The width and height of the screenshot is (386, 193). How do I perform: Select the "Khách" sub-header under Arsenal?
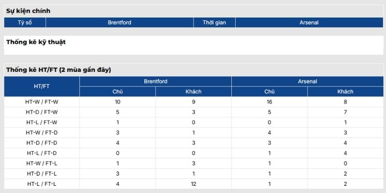click(345, 92)
